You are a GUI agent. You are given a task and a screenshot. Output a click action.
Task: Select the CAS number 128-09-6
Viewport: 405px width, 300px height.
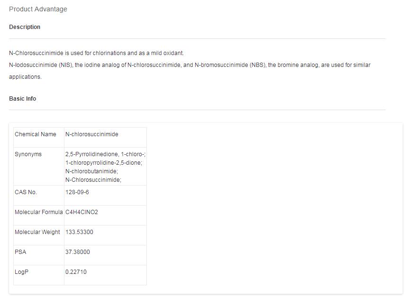tap(77, 192)
